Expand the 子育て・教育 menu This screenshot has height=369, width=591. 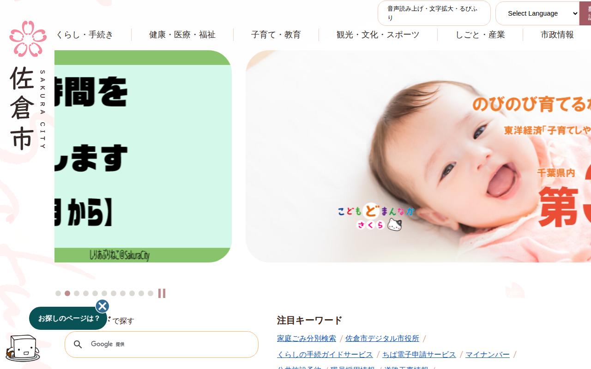(276, 35)
